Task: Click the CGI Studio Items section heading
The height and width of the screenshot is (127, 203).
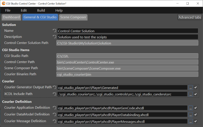Action: pyautogui.click(x=16, y=50)
